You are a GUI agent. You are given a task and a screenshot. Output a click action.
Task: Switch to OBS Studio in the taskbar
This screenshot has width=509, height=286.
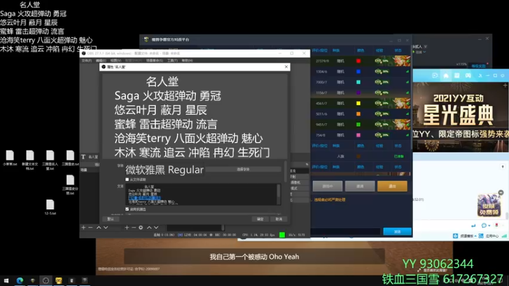tap(46, 280)
